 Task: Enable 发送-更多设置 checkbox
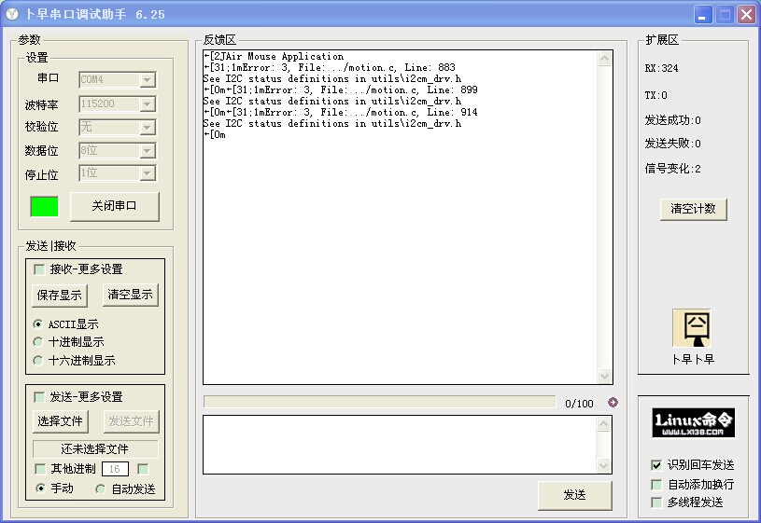coord(39,397)
